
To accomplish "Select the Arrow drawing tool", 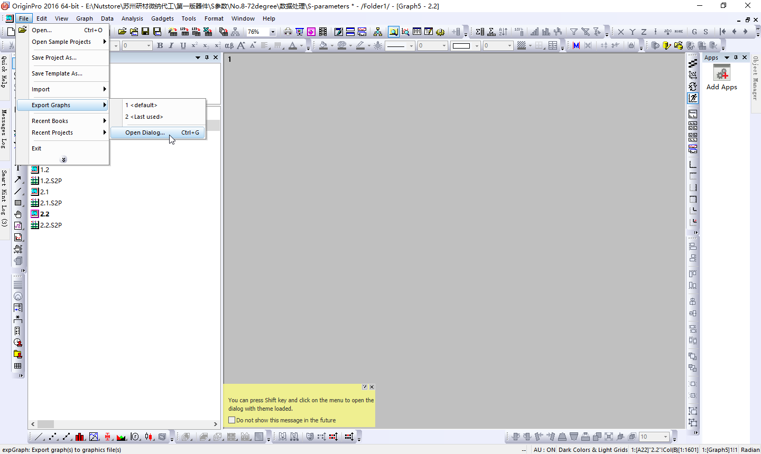I will (18, 179).
